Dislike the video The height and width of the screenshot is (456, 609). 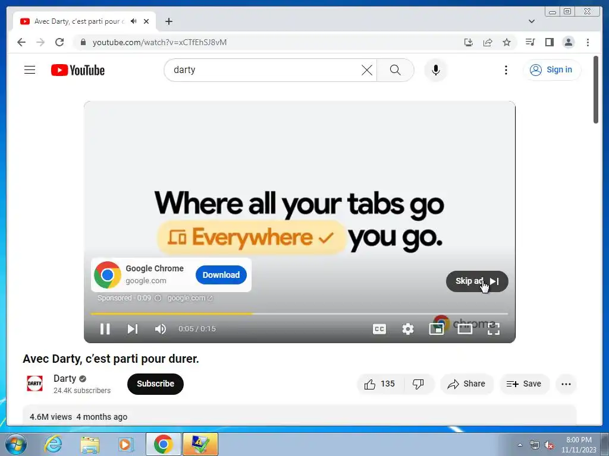tap(418, 384)
